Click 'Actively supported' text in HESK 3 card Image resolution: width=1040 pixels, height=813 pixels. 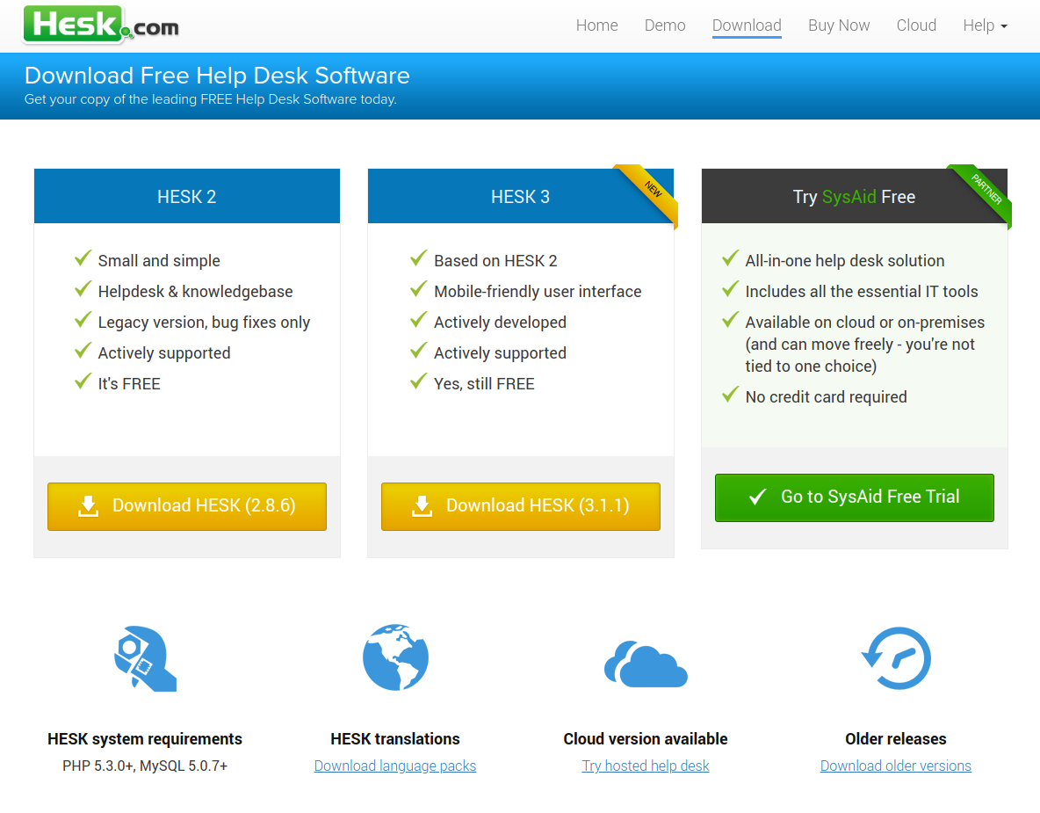point(500,353)
